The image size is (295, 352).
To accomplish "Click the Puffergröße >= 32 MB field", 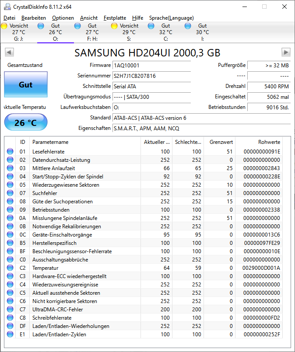I will 269,65.
